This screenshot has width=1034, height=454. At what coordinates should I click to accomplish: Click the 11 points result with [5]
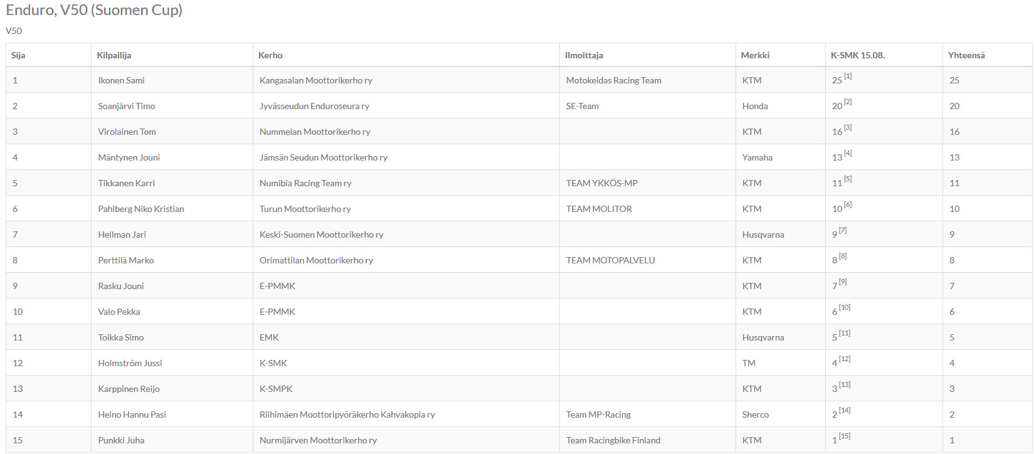click(x=841, y=182)
